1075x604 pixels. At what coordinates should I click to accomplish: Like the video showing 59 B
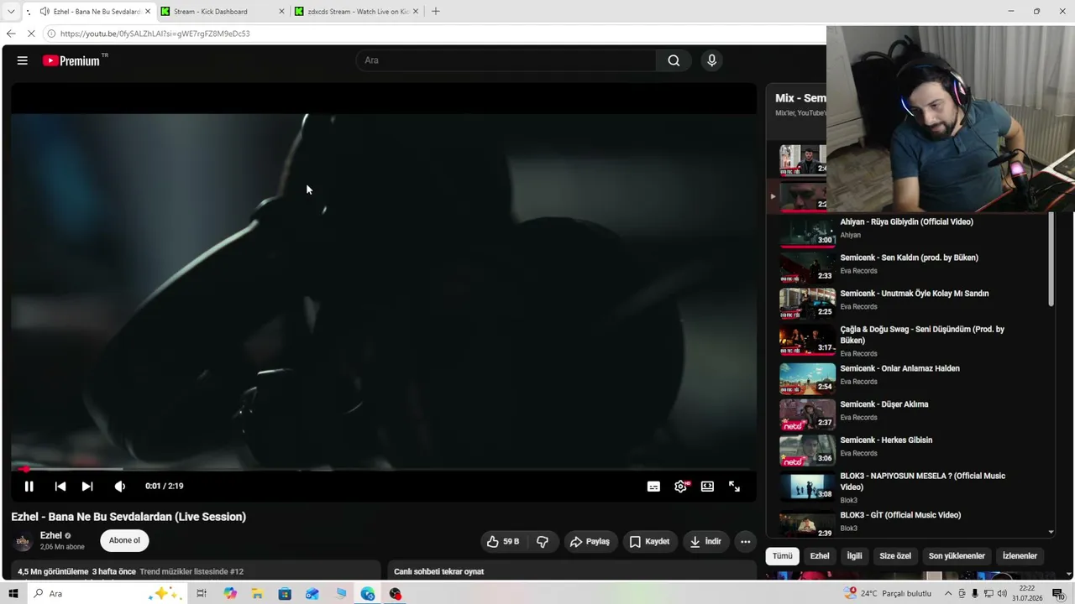502,542
